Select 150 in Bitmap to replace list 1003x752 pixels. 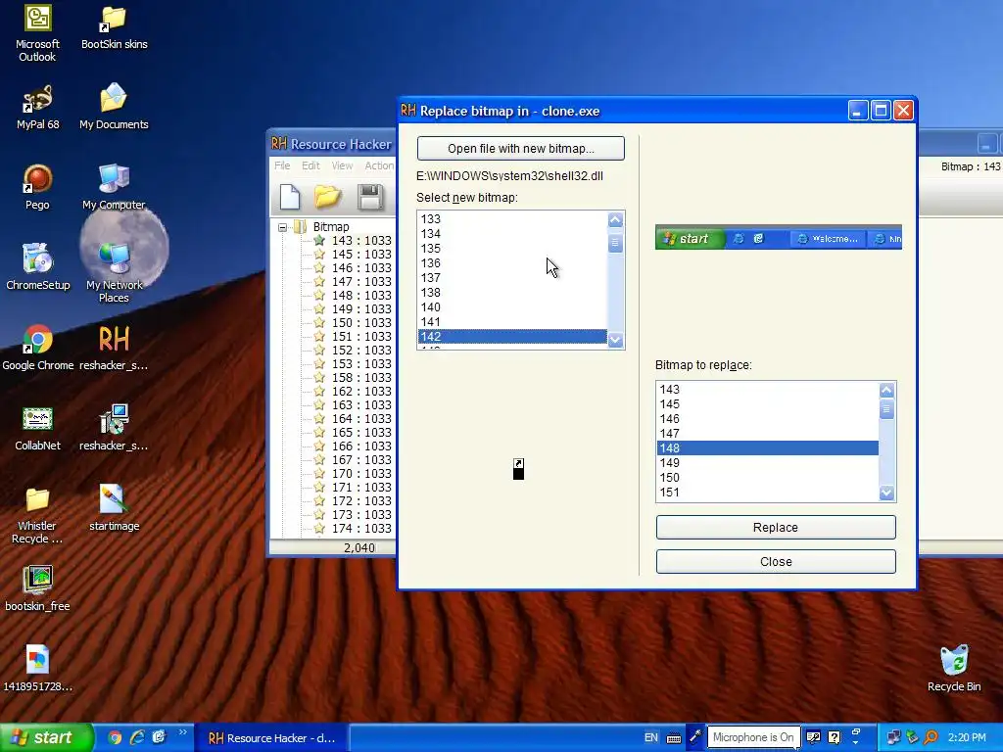click(x=768, y=478)
